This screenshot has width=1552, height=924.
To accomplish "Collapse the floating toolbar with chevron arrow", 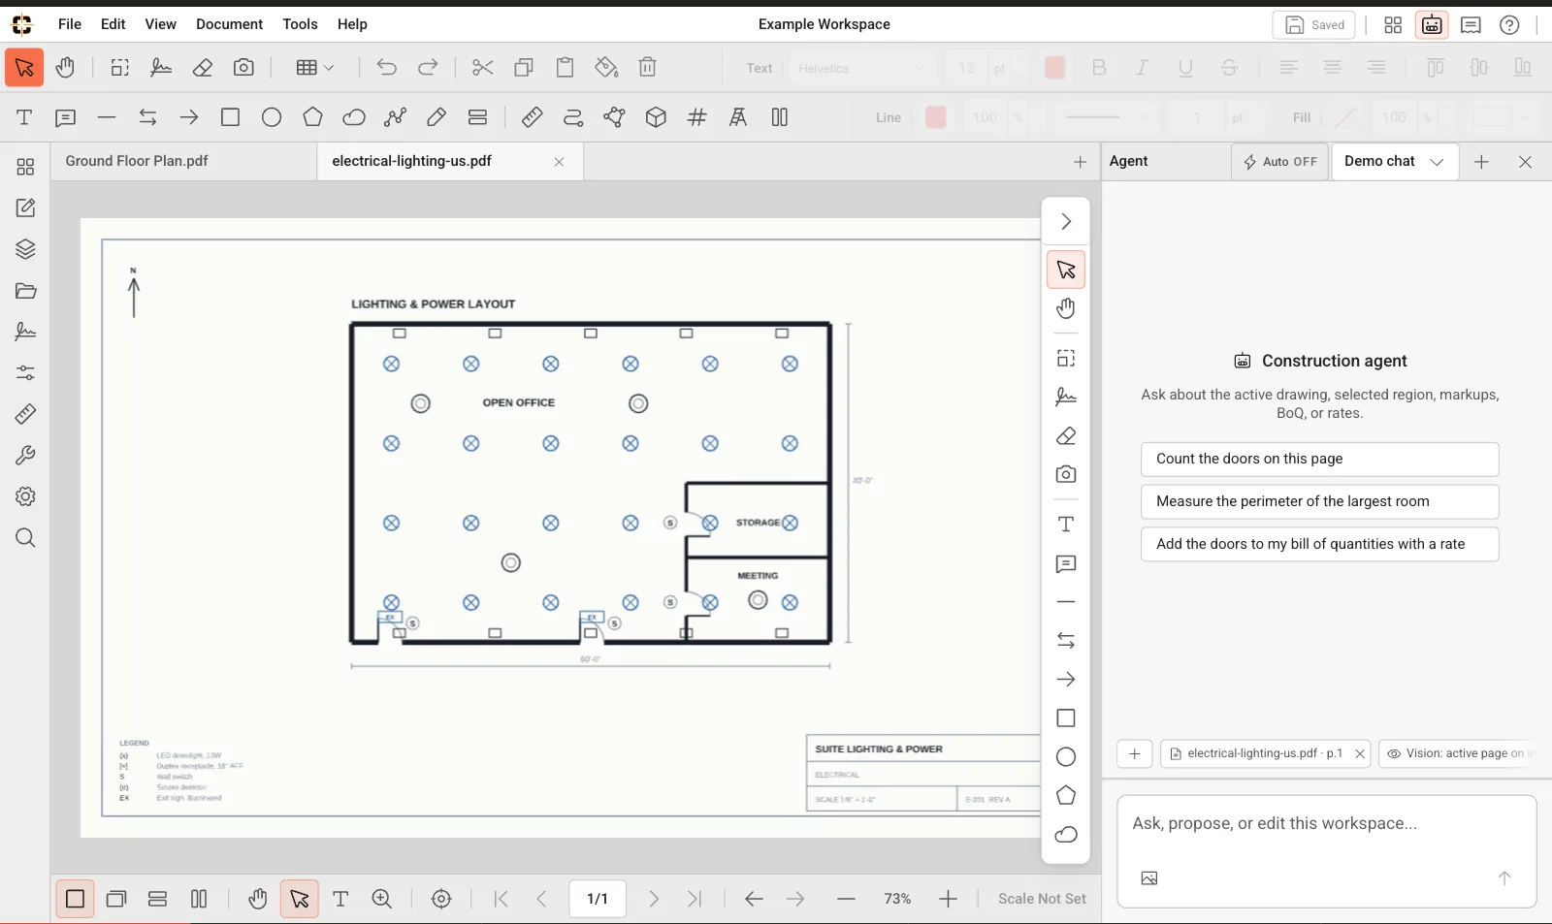I will point(1066,222).
